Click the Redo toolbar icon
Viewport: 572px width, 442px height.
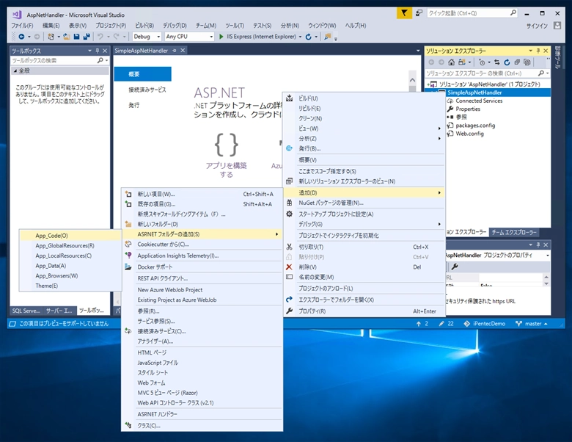click(117, 37)
